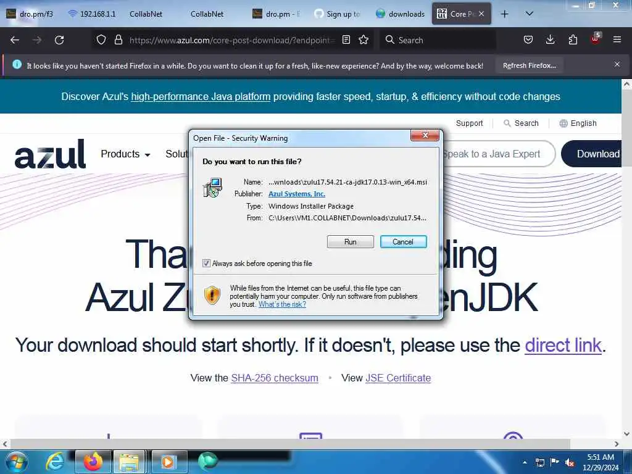Click the Firefox forward arrow
Viewport: 632px width, 474px height.
click(x=36, y=40)
